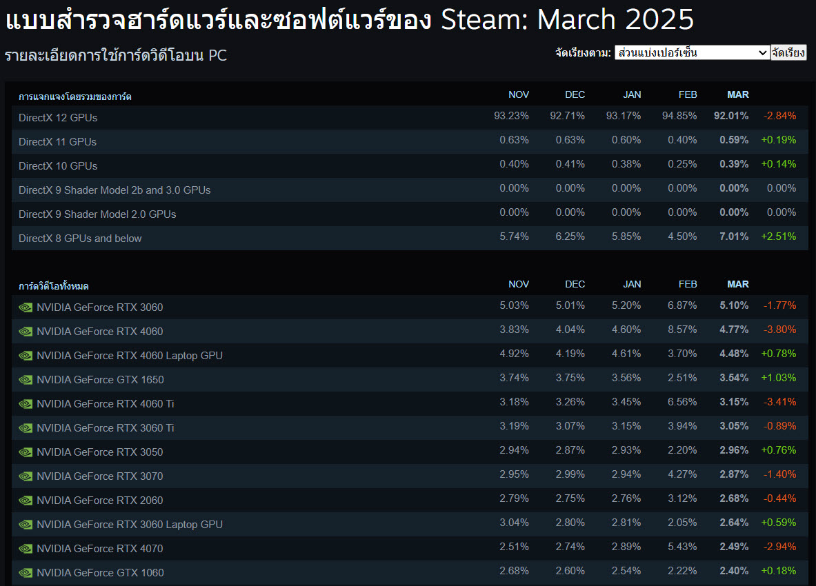The height and width of the screenshot is (586, 816).
Task: Click the การ์ดวิดีโอทั้งหมด section heading
Action: click(54, 286)
